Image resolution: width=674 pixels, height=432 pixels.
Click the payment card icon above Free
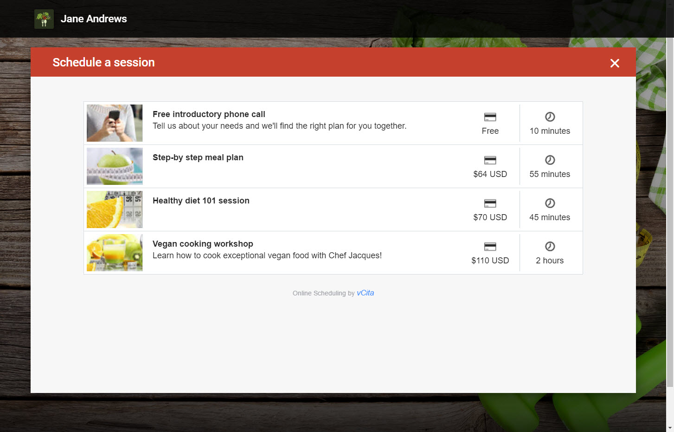(x=490, y=117)
